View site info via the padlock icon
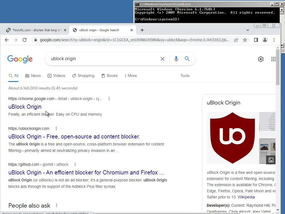Screen dimensions: 285x214 pyautogui.click(x=36, y=40)
